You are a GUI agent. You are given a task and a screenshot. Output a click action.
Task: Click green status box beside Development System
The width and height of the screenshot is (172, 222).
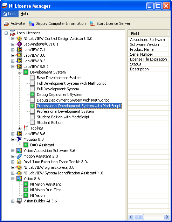26,72
